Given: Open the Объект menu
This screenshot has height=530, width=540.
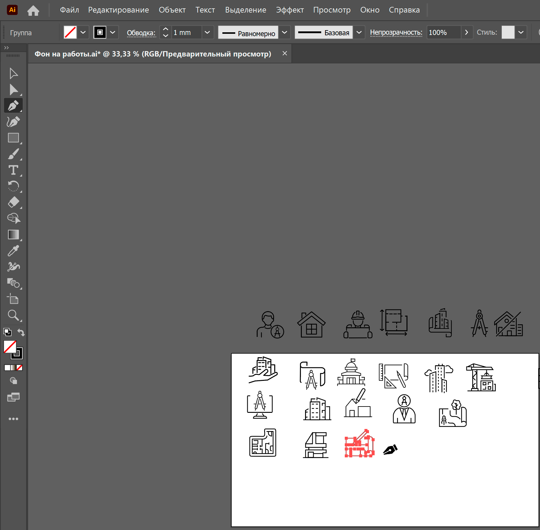Looking at the screenshot, I should [x=172, y=10].
